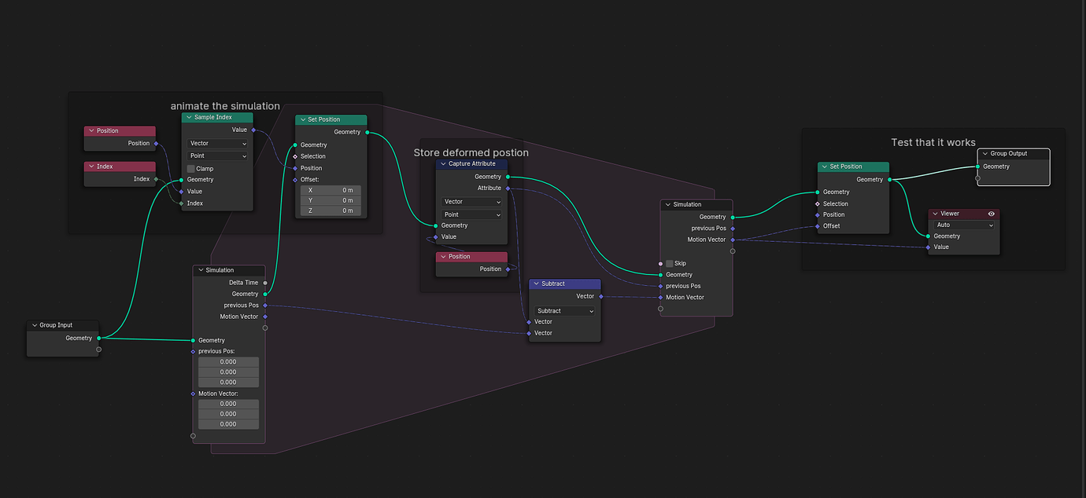Toggle the Viewer node eye icon
The width and height of the screenshot is (1086, 498).
tap(992, 214)
